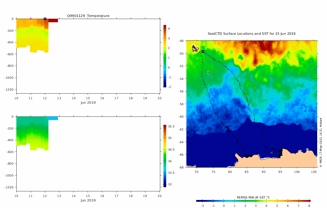Click the '-1200' depth label on salinity plot
The width and height of the screenshot is (327, 208).
(x=9, y=187)
